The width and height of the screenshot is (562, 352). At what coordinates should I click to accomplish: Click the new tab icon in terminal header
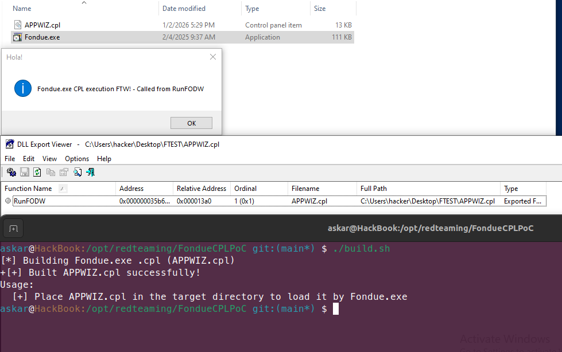13,229
